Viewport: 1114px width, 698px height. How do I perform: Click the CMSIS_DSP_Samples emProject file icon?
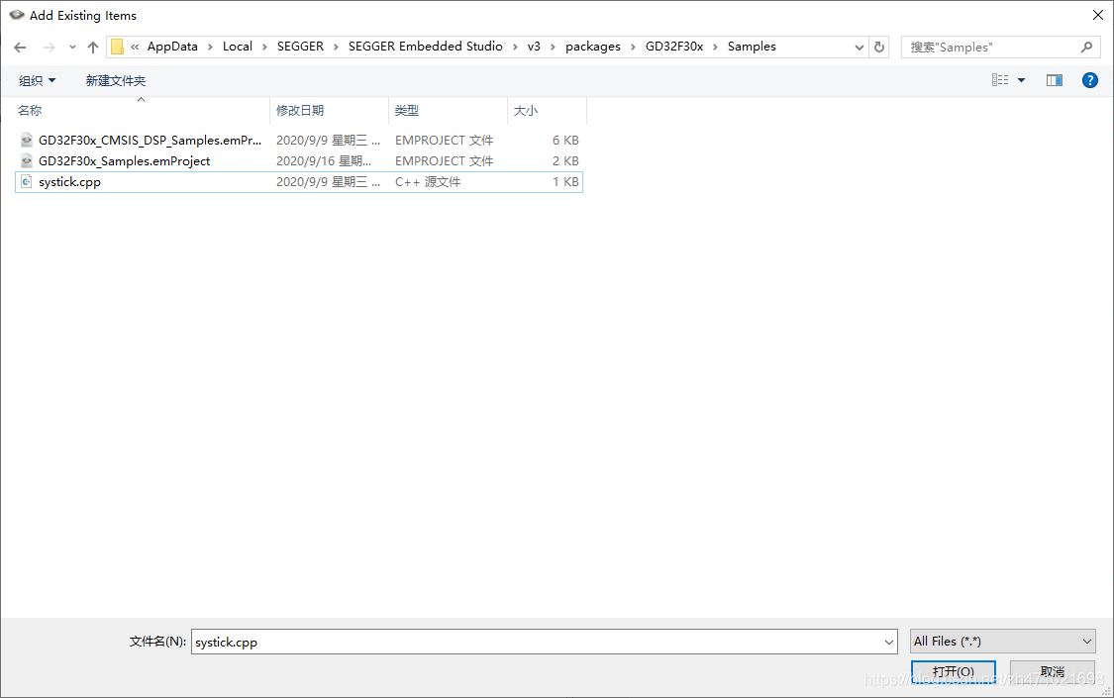click(27, 140)
